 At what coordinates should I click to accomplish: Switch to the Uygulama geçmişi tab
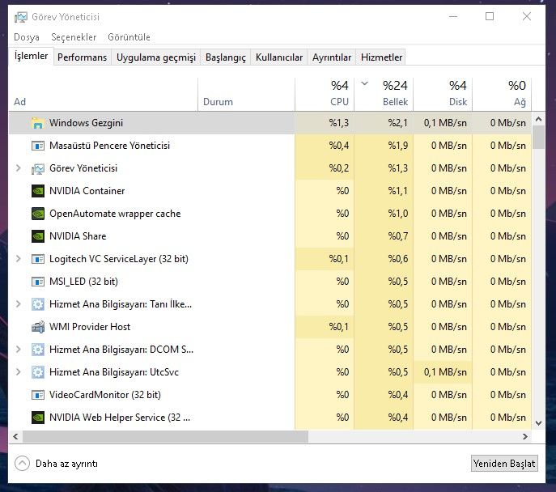click(x=156, y=57)
